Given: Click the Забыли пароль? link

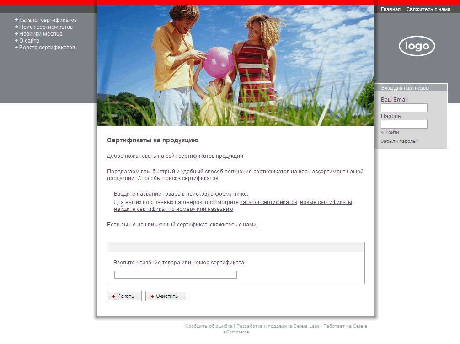Looking at the screenshot, I should [399, 141].
